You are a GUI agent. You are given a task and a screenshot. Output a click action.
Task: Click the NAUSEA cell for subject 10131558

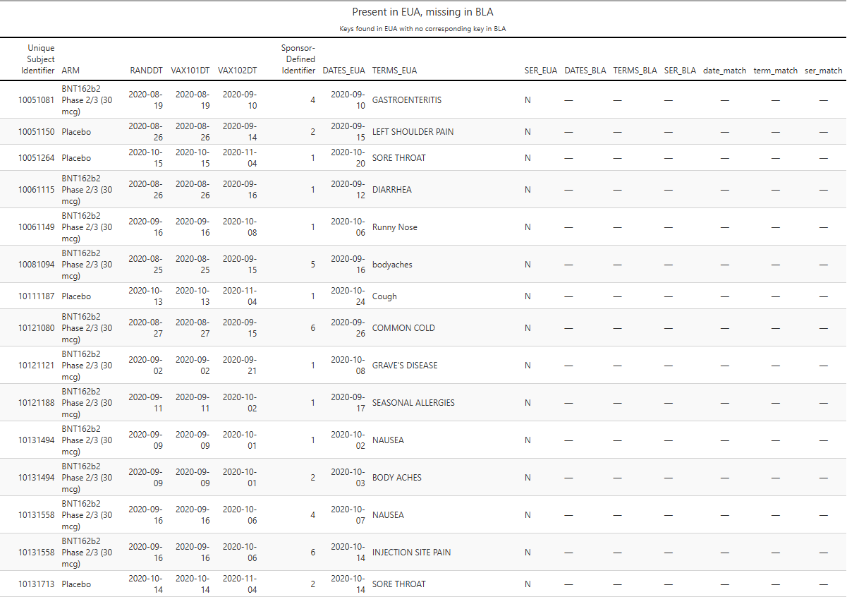(388, 515)
